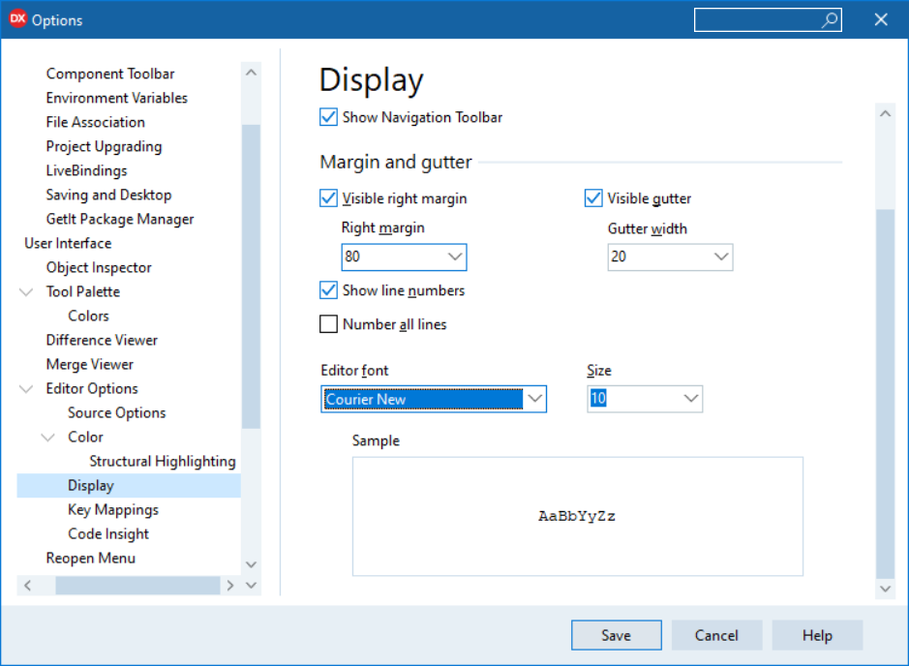The image size is (909, 666).
Task: Click the search magnifier icon in title bar
Action: (x=830, y=19)
